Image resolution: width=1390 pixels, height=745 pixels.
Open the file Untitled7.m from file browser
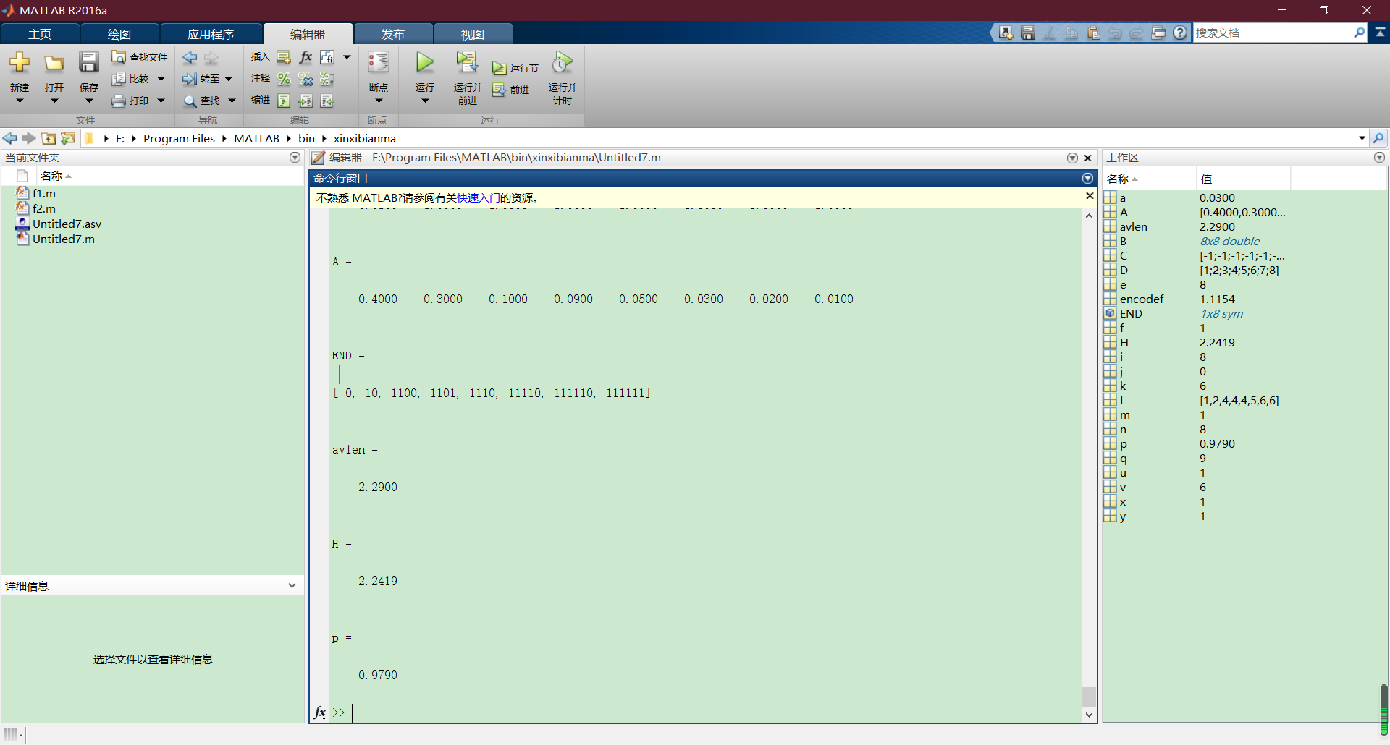(x=63, y=239)
